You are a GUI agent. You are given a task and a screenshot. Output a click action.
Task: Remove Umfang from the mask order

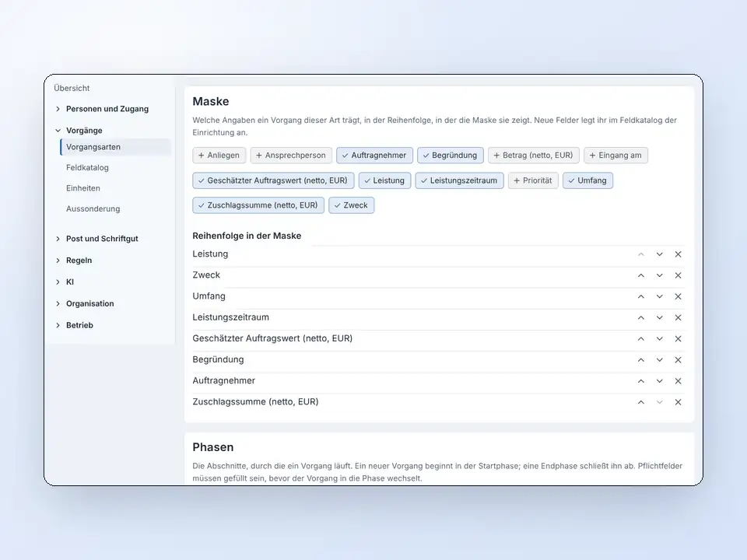(x=678, y=296)
